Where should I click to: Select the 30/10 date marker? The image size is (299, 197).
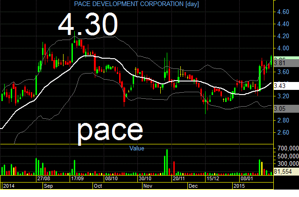(x=145, y=178)
